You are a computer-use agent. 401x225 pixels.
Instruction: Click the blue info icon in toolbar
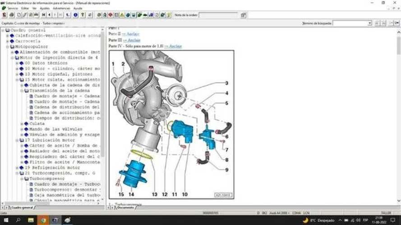click(x=76, y=15)
